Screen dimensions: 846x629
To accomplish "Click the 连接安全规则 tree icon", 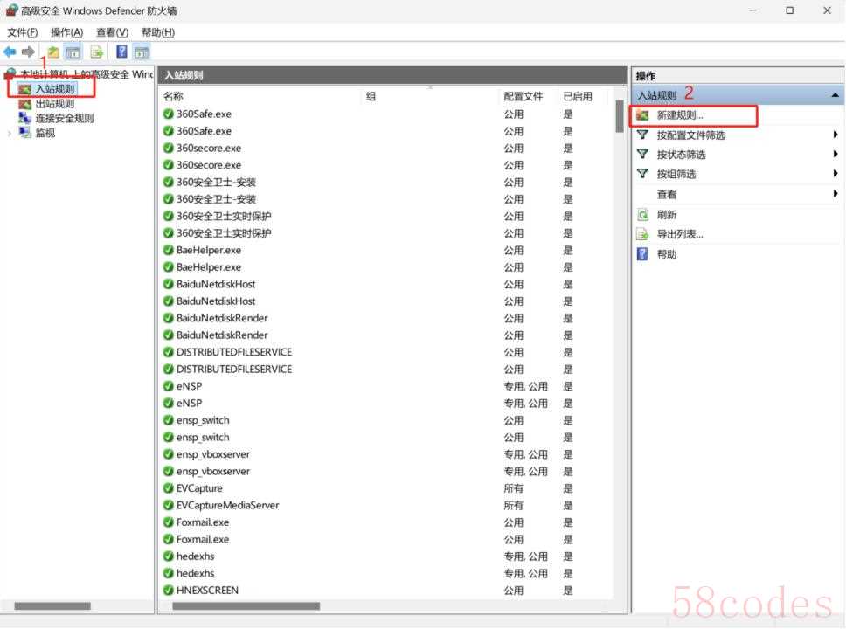I will 24,118.
